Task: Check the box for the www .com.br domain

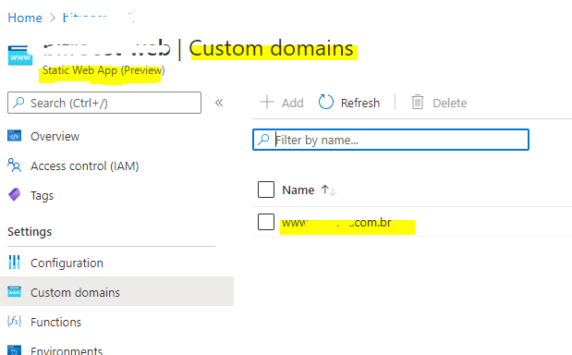Action: 266,222
